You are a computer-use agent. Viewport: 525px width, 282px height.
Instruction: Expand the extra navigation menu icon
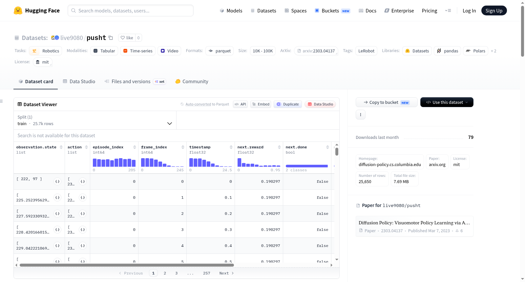tap(448, 10)
